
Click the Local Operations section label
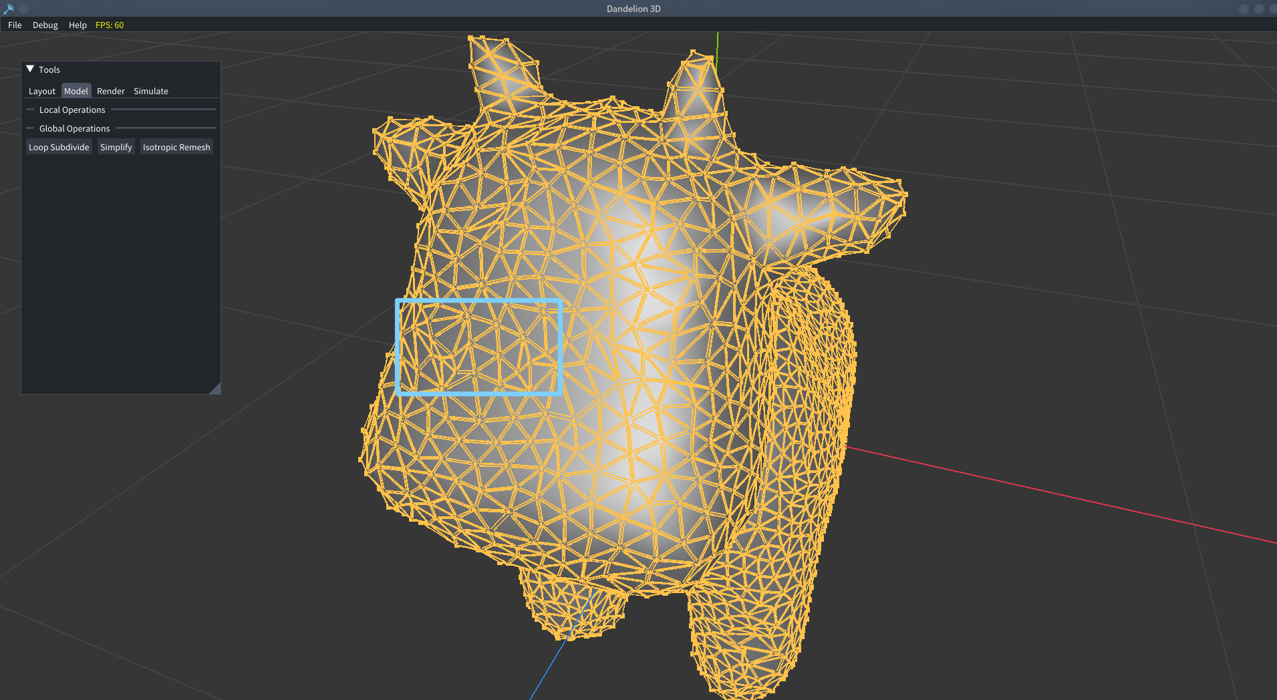(x=72, y=110)
